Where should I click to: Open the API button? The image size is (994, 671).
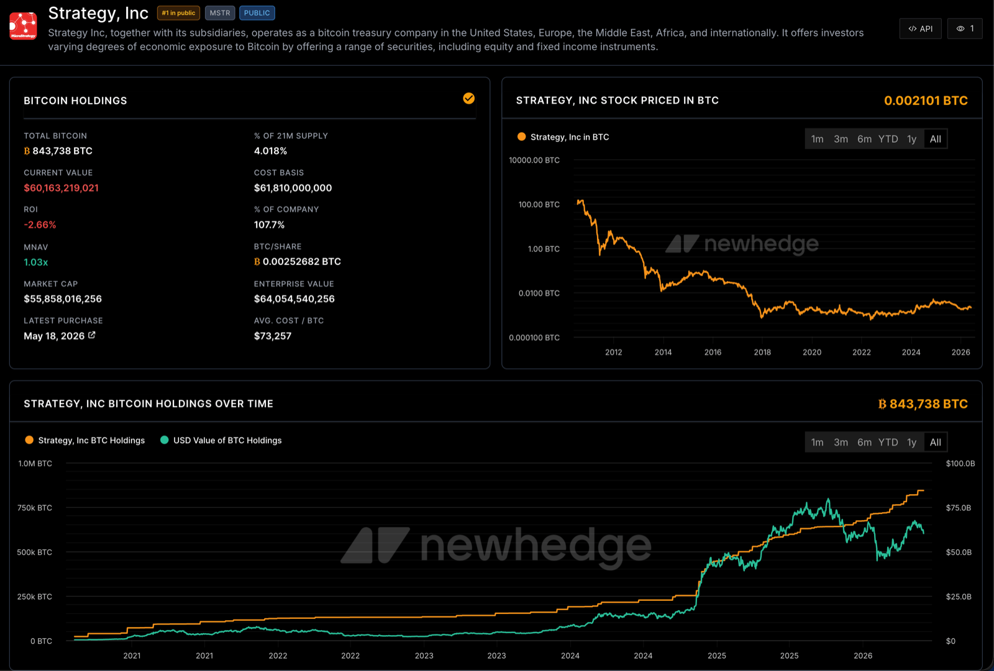point(921,29)
